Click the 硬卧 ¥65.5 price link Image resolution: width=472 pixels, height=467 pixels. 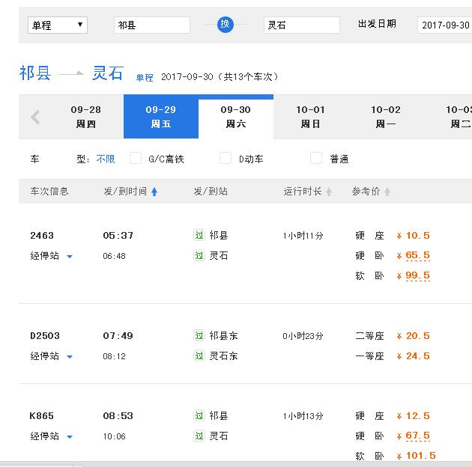click(x=417, y=255)
